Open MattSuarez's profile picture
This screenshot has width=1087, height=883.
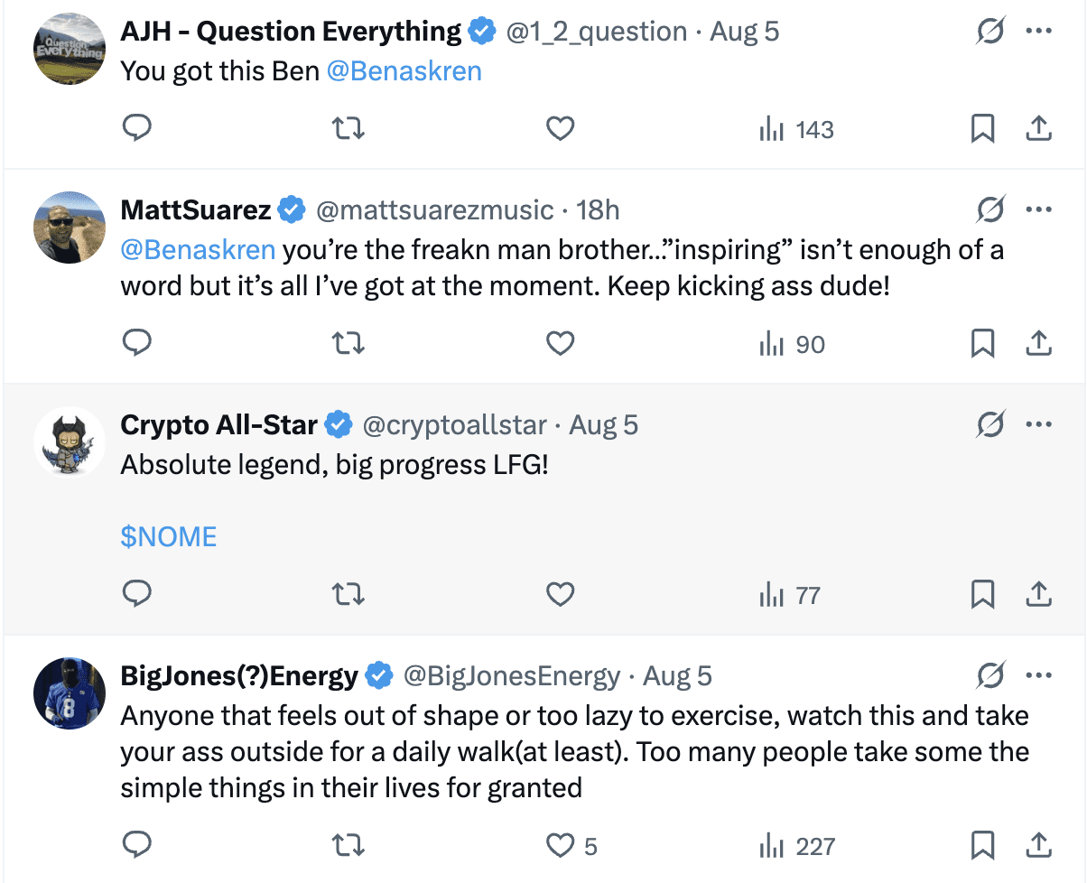coord(70,228)
